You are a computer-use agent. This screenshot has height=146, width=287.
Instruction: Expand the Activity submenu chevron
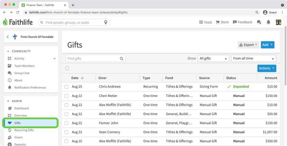(x=54, y=59)
